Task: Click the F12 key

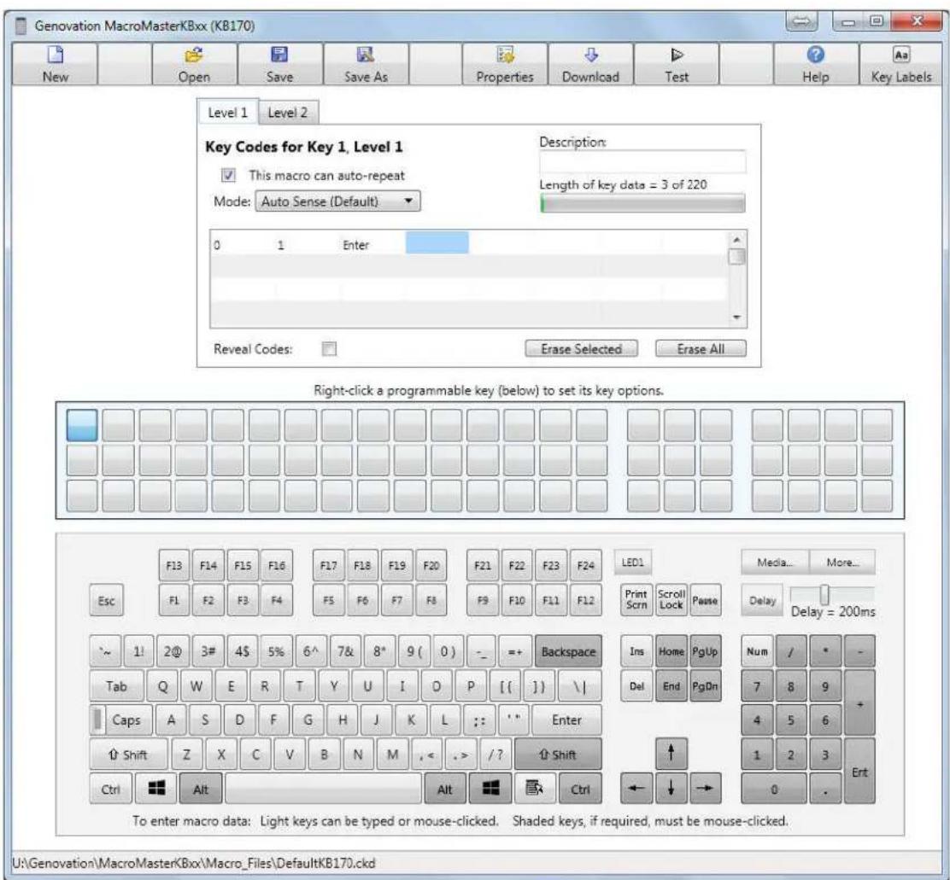Action: [x=585, y=600]
